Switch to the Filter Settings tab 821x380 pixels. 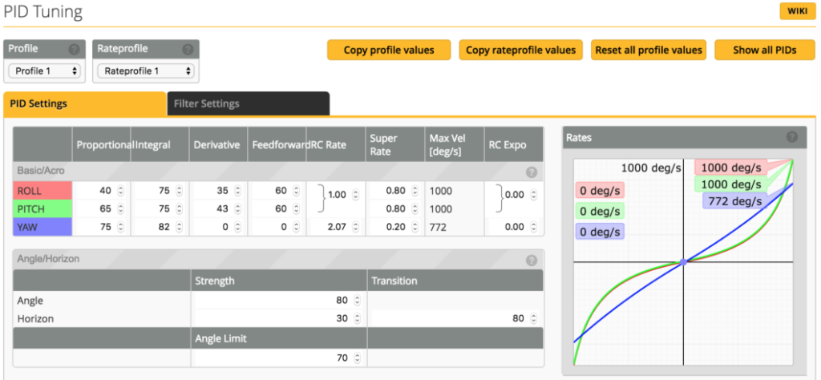248,104
